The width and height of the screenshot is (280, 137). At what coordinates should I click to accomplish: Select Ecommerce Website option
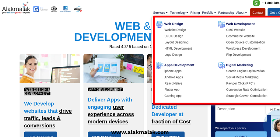[x=240, y=36]
